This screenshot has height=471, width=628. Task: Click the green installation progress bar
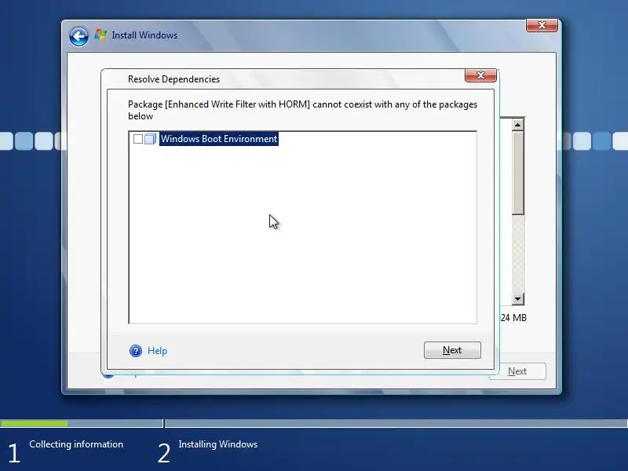pyautogui.click(x=34, y=423)
